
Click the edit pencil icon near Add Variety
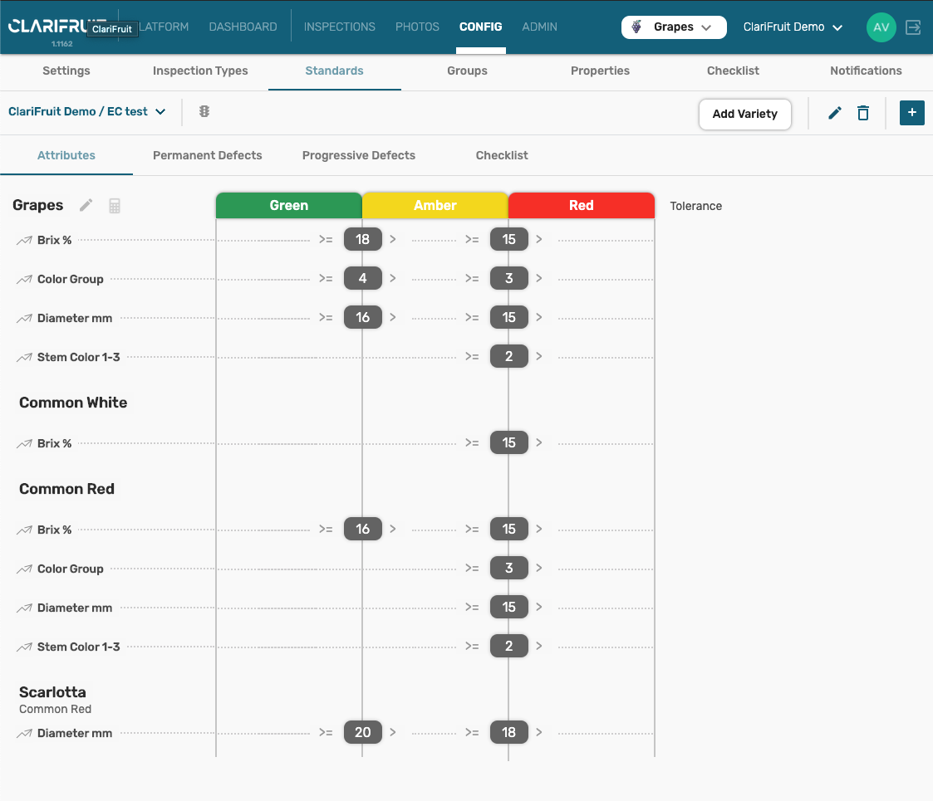(835, 113)
